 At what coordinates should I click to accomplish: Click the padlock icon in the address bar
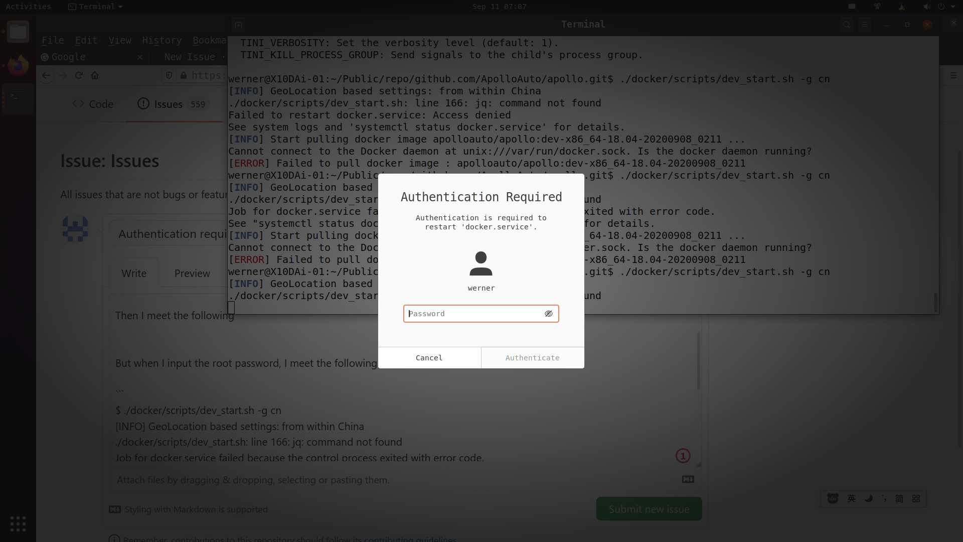pos(184,75)
